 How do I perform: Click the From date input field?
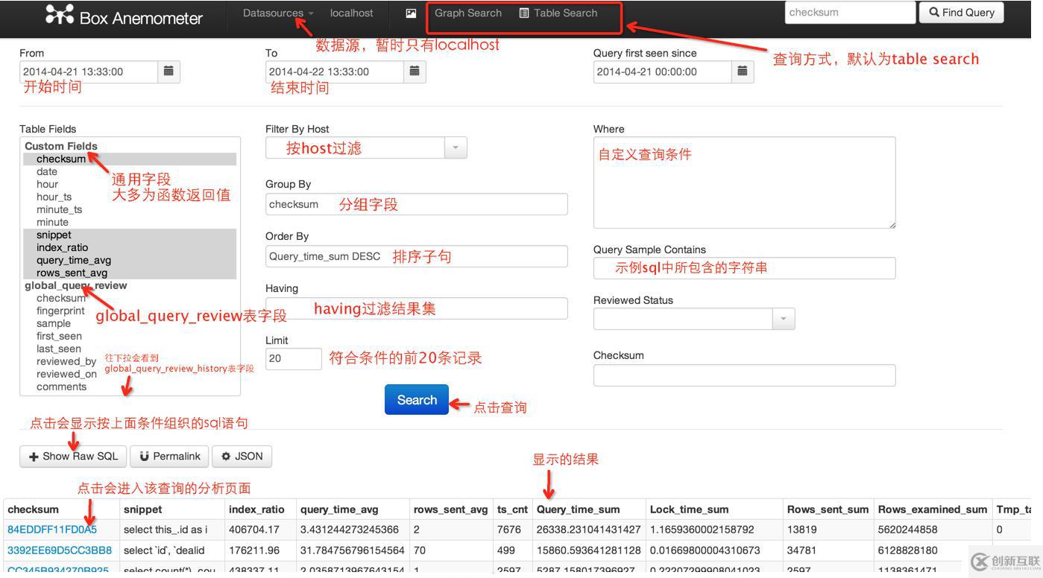89,72
